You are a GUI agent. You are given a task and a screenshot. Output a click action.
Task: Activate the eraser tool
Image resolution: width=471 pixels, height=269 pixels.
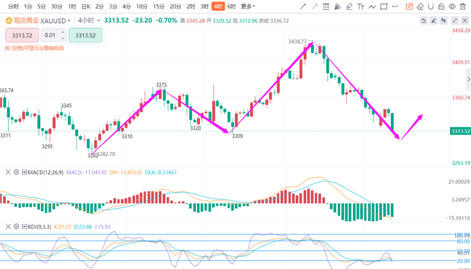(x=419, y=7)
